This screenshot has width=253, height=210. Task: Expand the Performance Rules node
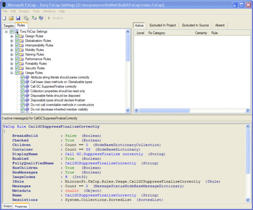tap(12, 59)
